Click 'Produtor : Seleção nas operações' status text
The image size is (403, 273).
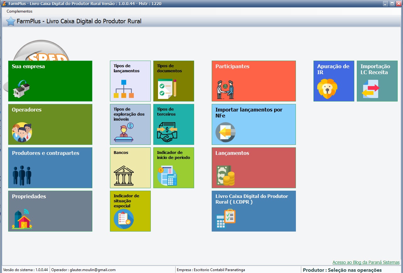[x=342, y=270]
